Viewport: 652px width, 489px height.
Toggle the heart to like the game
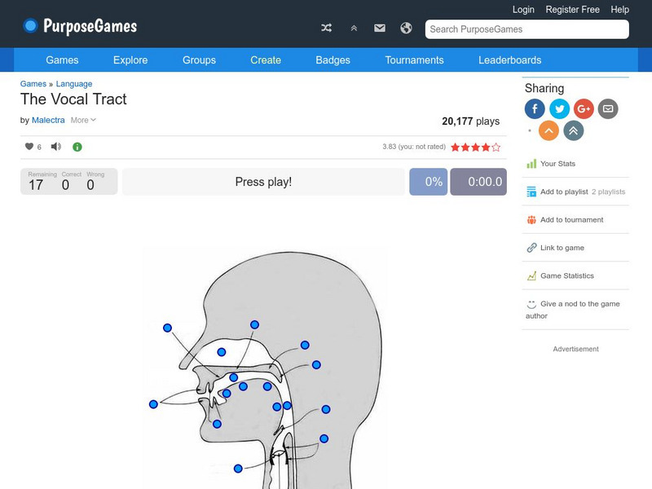coord(28,147)
